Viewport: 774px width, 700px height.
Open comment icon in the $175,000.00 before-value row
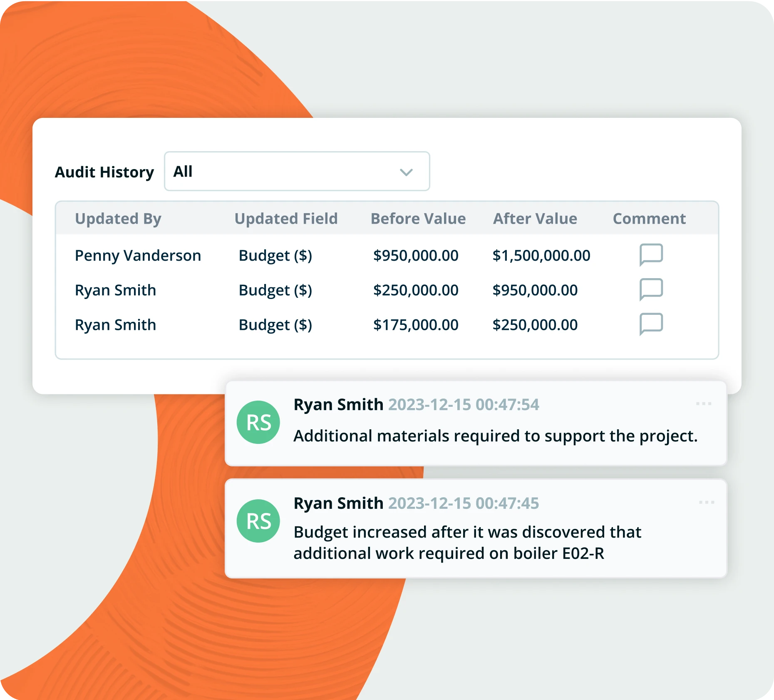click(x=651, y=324)
